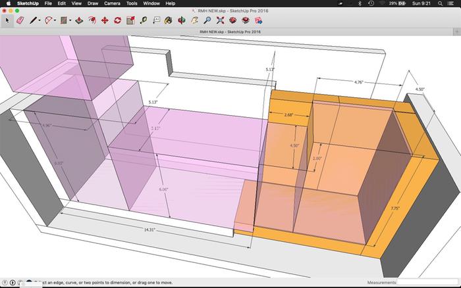The image size is (461, 288).
Task: Open the Draw menu
Action: click(92, 4)
